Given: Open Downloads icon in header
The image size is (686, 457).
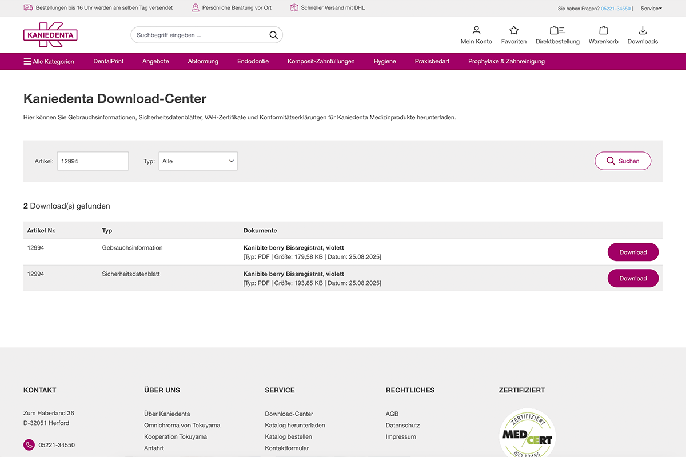Looking at the screenshot, I should click(643, 30).
